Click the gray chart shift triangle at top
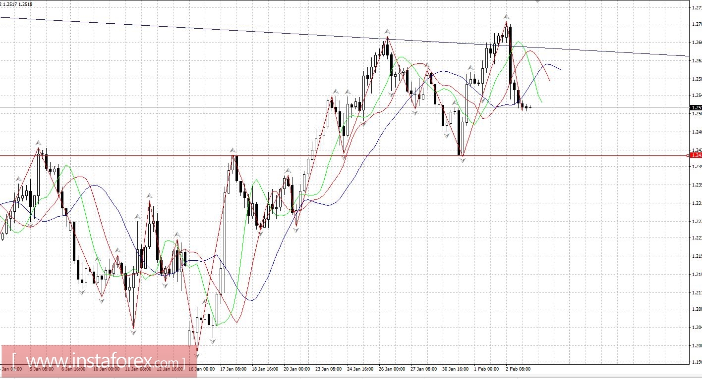Image resolution: width=702 pixels, height=379 pixels. coord(538,1)
